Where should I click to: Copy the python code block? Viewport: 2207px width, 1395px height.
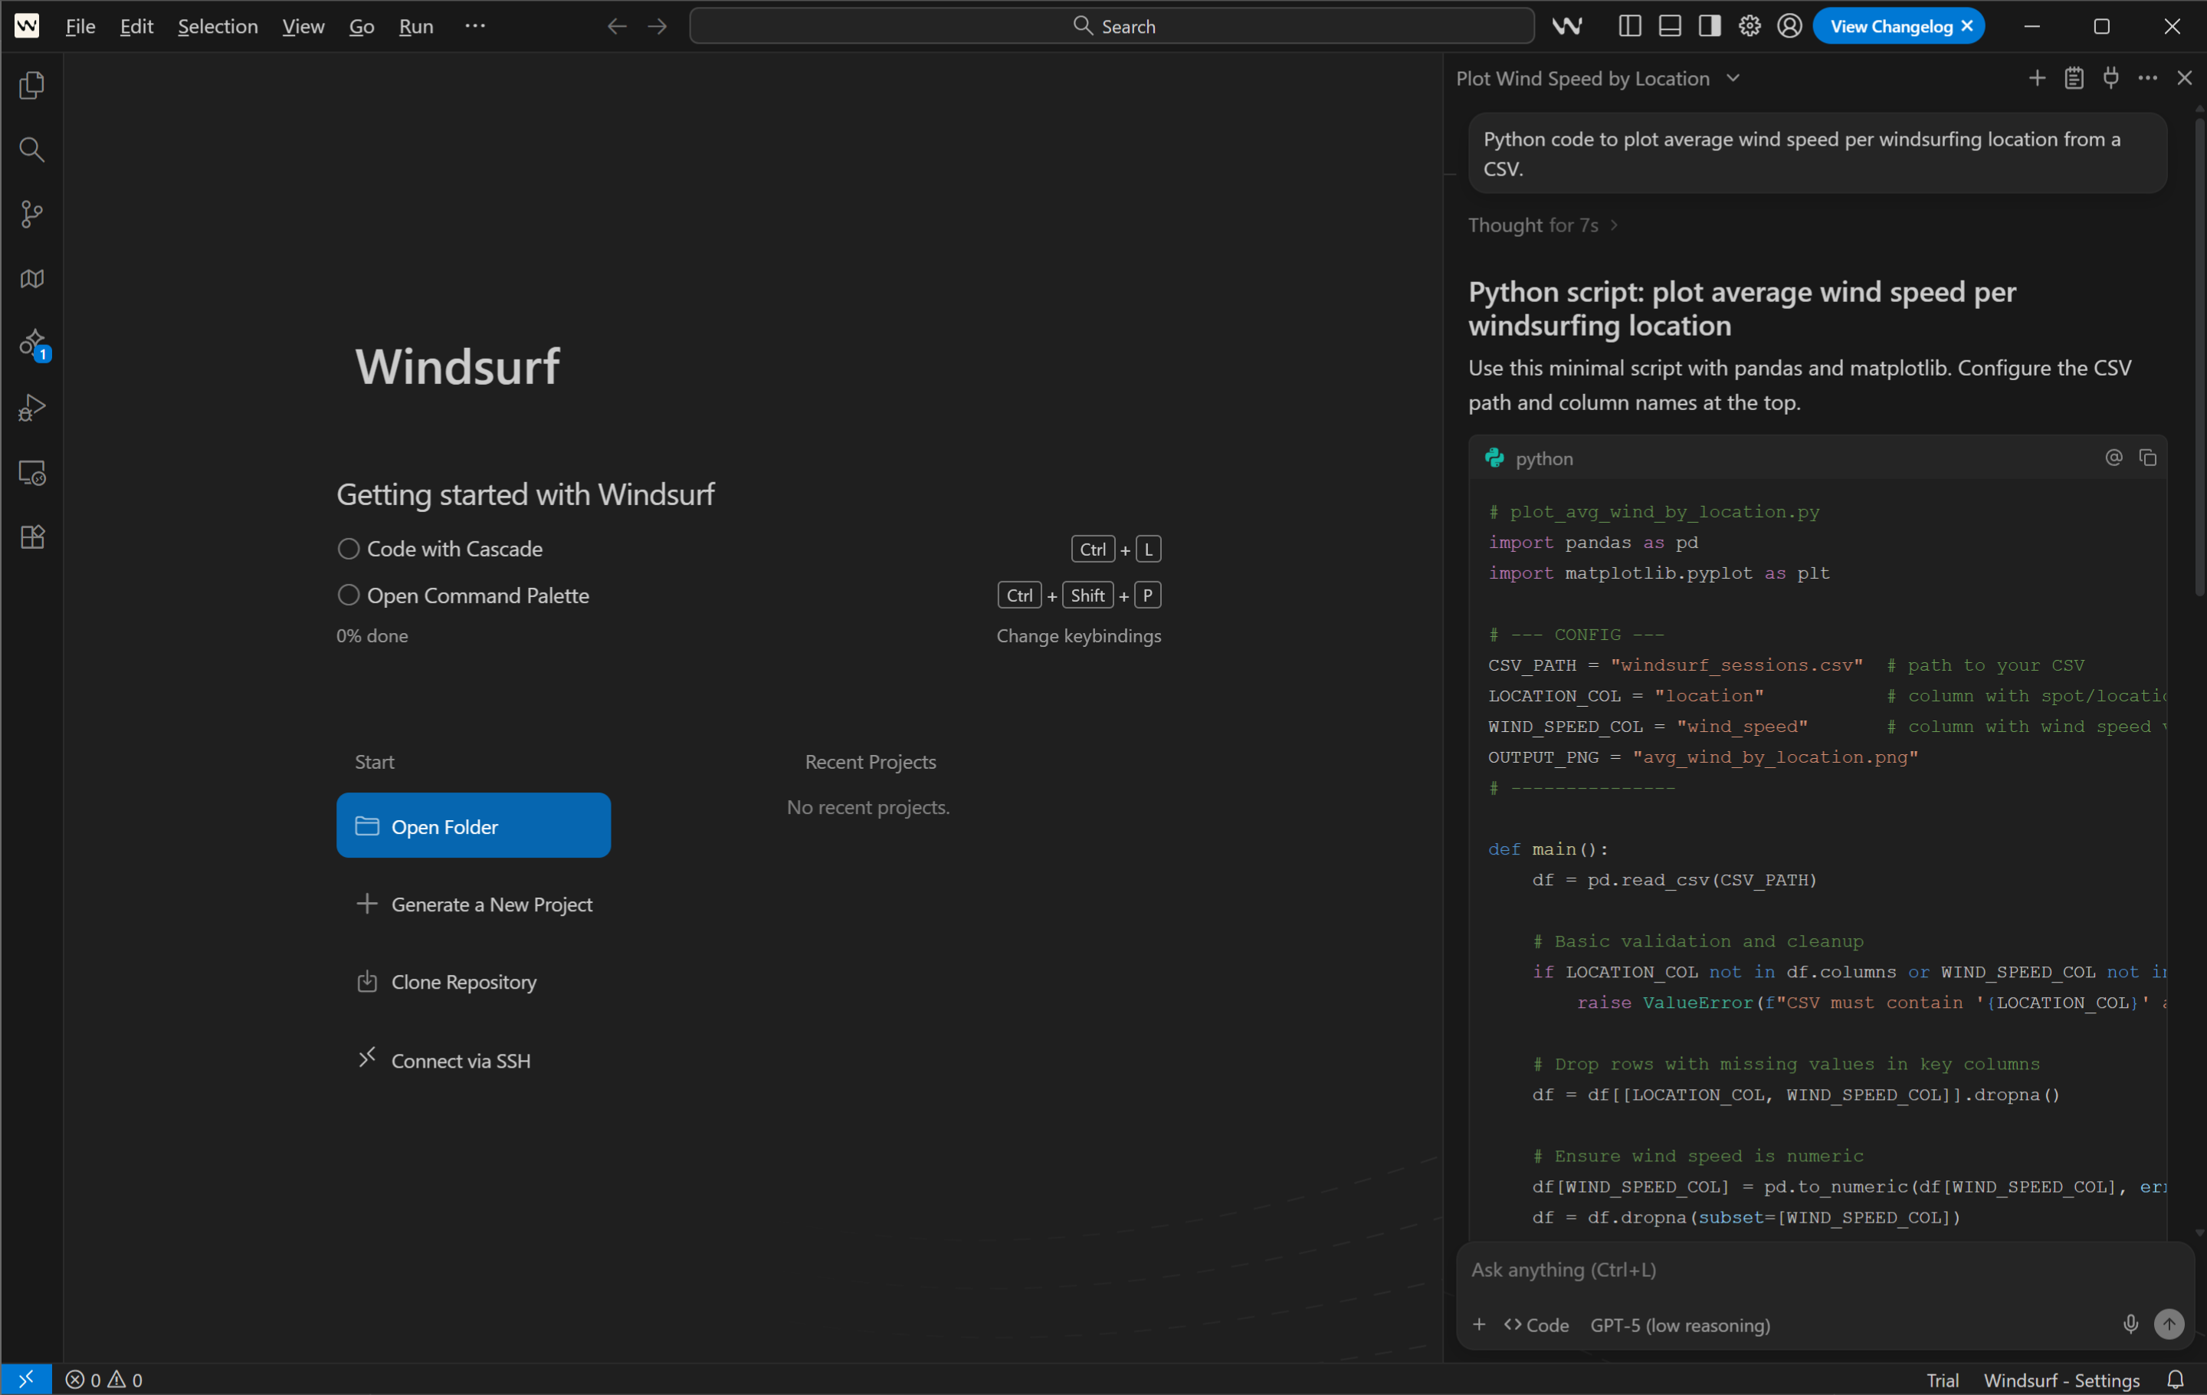[x=2147, y=458]
